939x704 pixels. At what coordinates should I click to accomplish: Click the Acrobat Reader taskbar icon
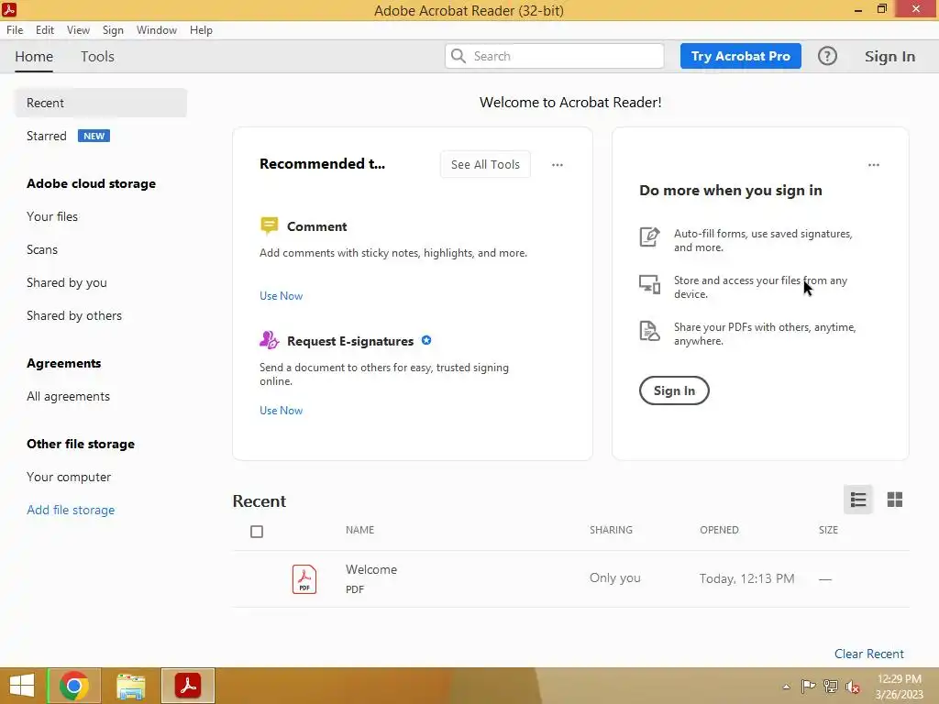click(188, 686)
